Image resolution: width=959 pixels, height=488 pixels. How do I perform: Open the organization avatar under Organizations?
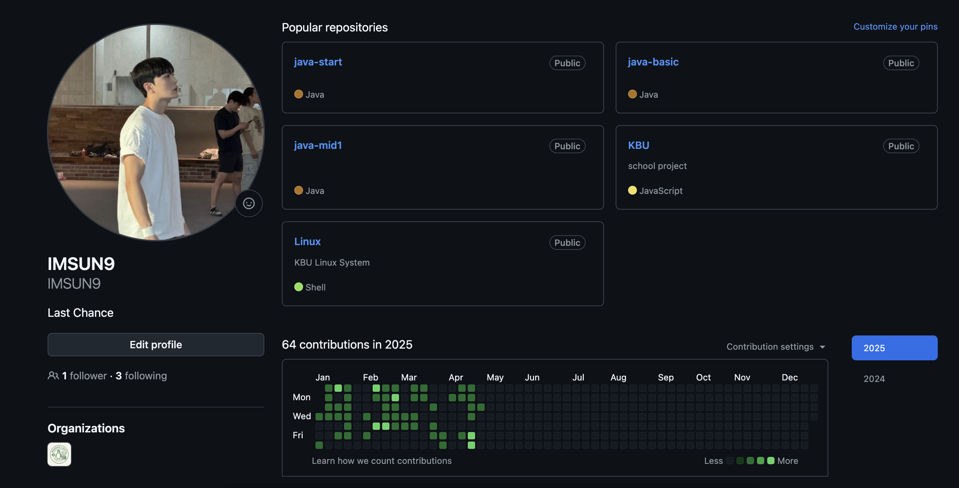(59, 454)
